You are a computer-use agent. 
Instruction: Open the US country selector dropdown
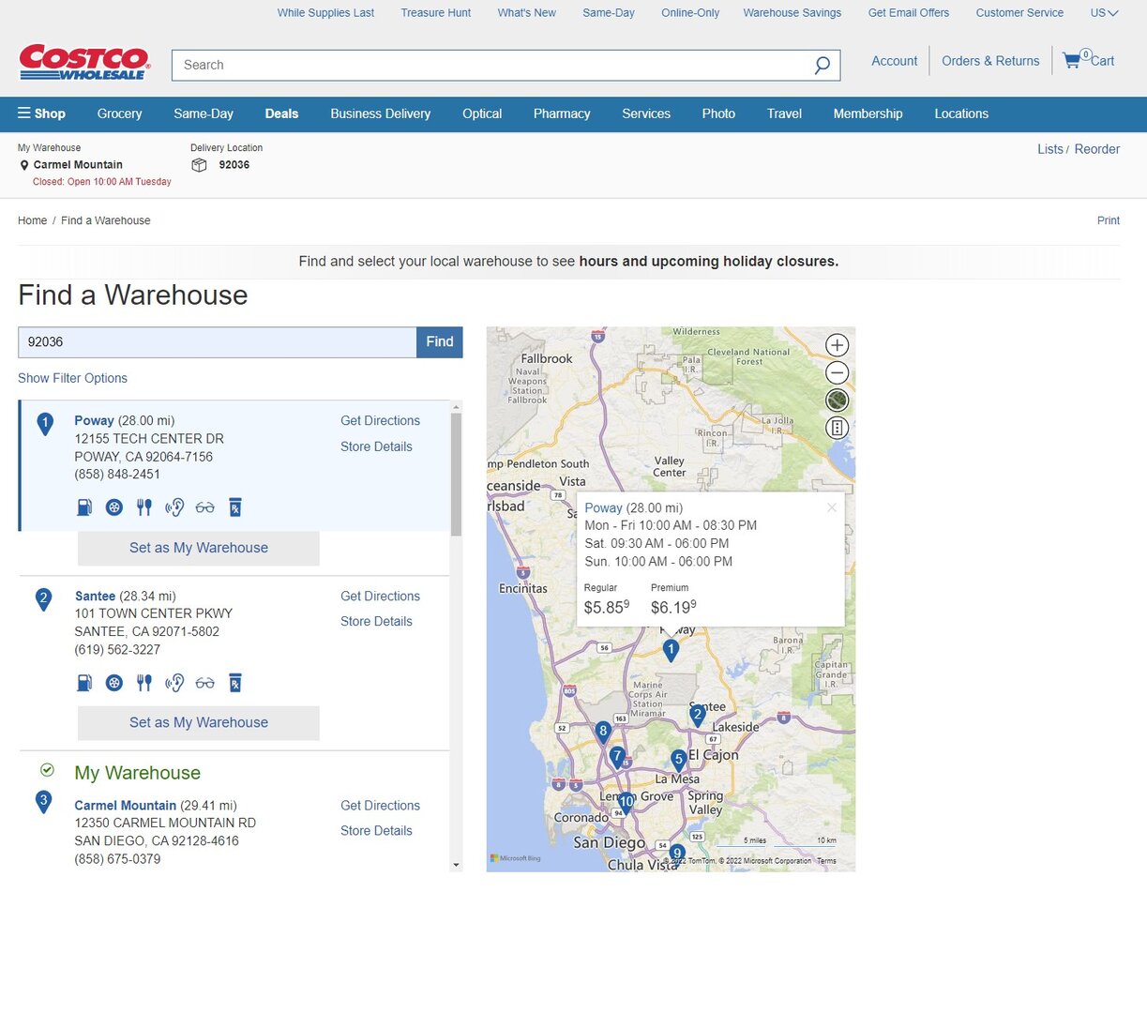[1104, 13]
